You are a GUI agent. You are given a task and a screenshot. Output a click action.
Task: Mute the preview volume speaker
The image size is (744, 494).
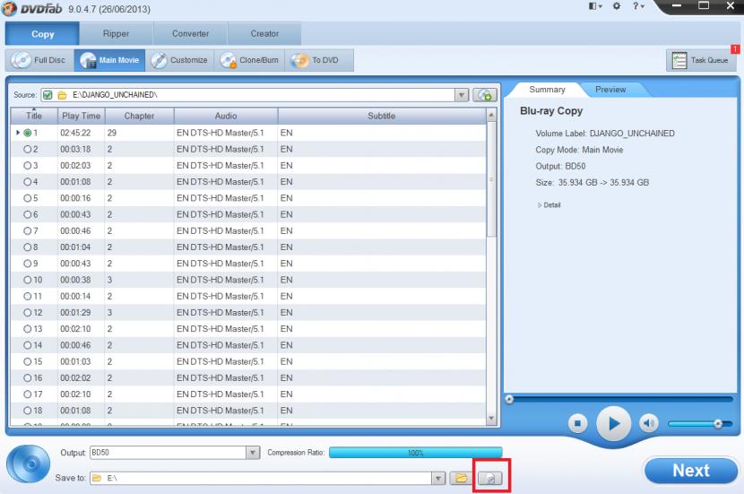pyautogui.click(x=649, y=423)
